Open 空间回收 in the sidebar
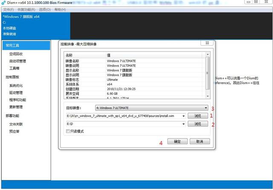273x190 pixels. (16, 54)
